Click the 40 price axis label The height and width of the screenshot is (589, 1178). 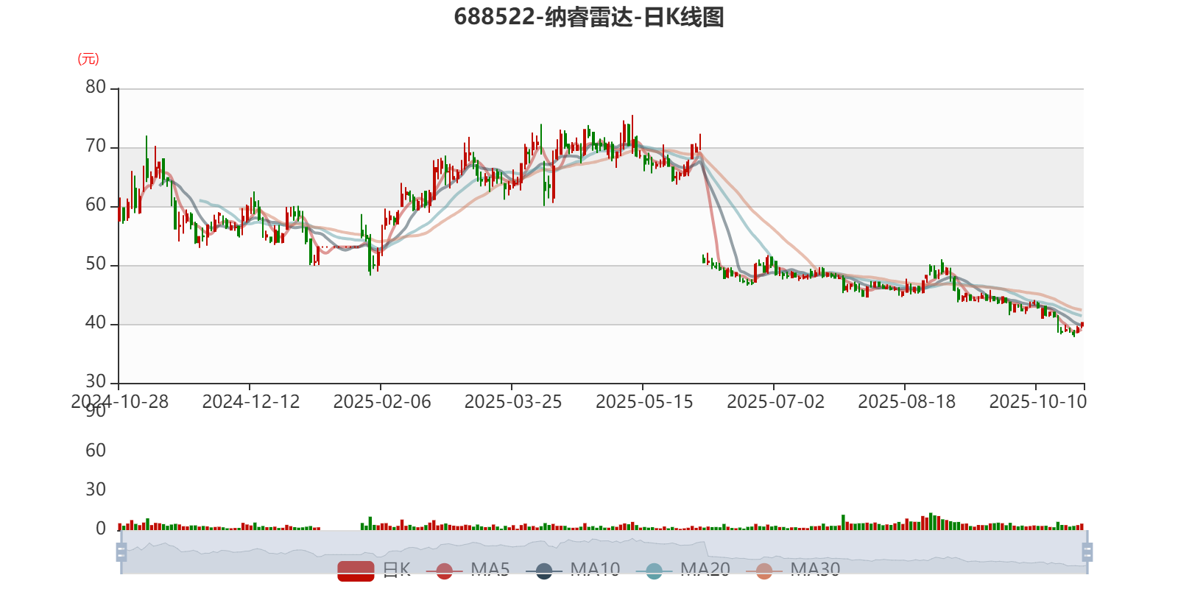(96, 323)
